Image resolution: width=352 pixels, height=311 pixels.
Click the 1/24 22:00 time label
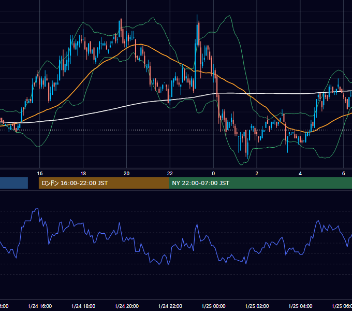click(x=170, y=306)
